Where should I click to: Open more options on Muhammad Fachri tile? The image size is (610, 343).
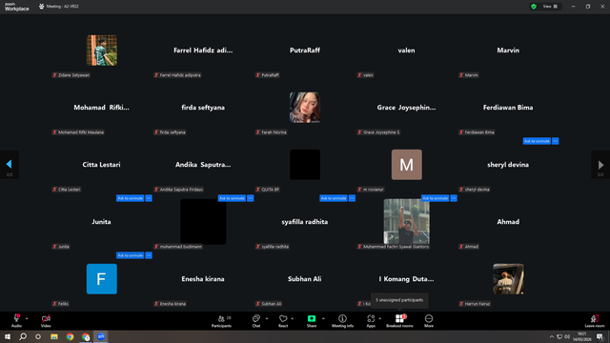pyautogui.click(x=454, y=198)
